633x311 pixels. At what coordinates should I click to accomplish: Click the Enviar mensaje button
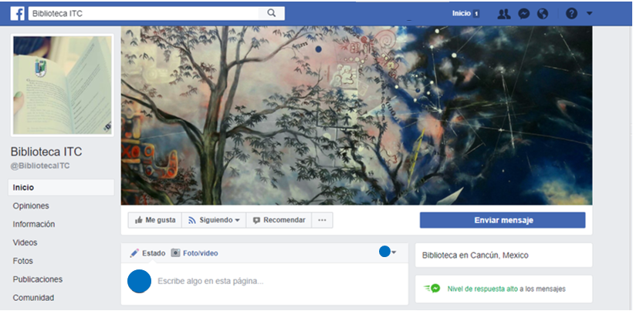click(x=503, y=220)
